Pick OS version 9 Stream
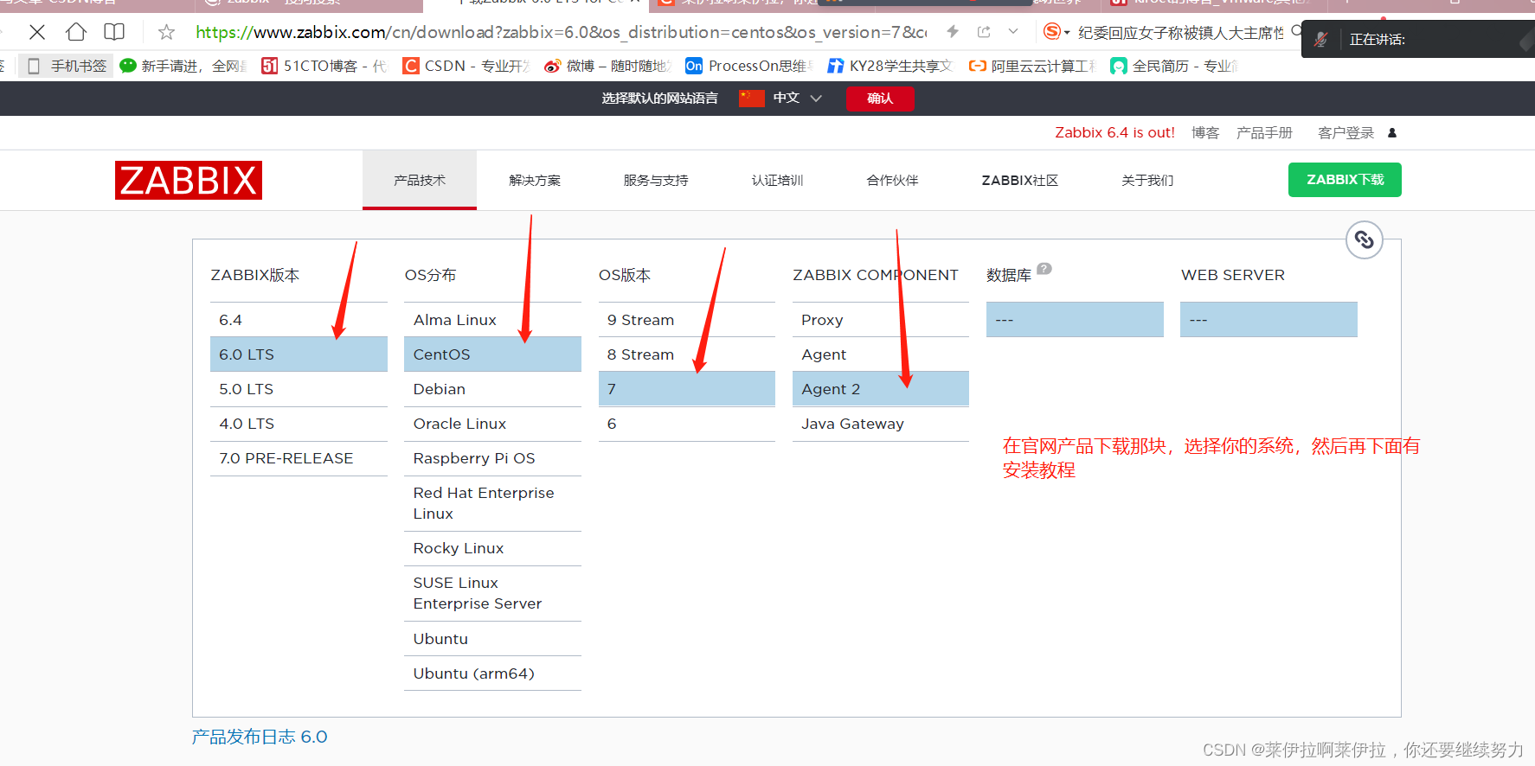Screen dimensions: 1535x766 pos(686,320)
